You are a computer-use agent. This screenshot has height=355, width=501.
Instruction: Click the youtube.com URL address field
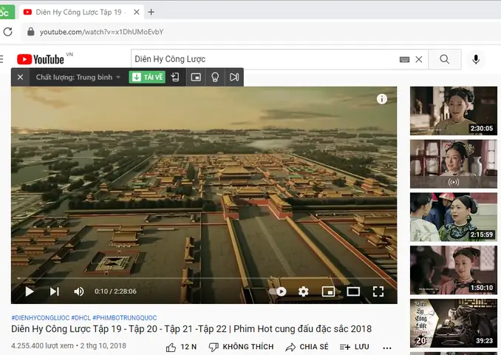pos(102,32)
